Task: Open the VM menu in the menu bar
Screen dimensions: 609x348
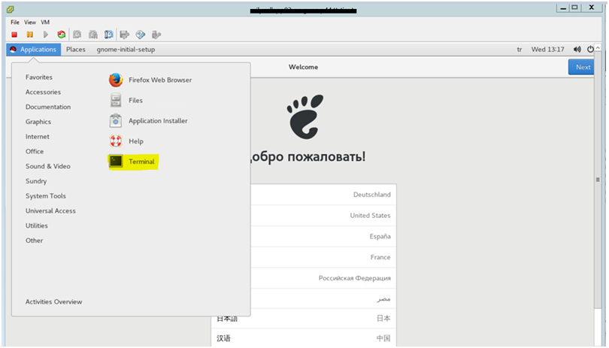Action: 45,23
